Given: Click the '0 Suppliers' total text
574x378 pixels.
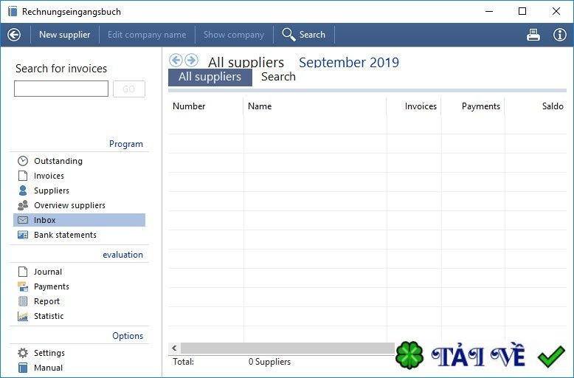Looking at the screenshot, I should (x=269, y=362).
